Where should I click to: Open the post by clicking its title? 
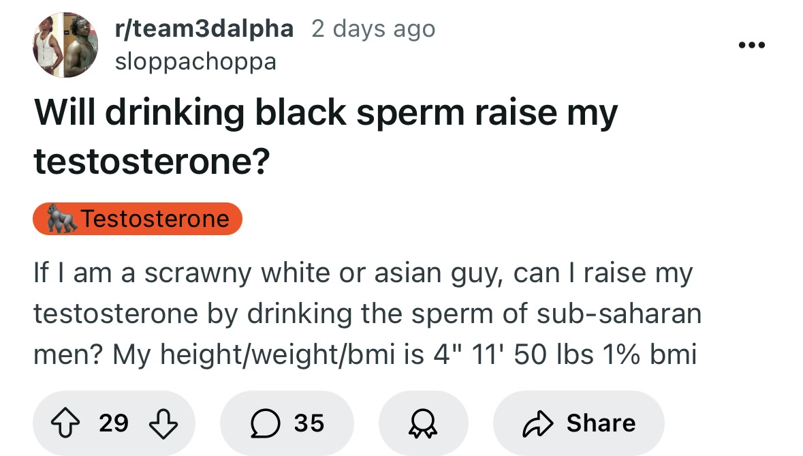[x=326, y=136]
